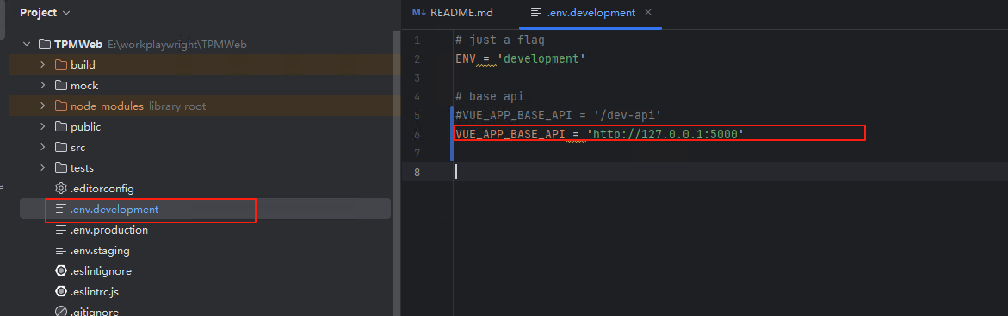Viewport: 1008px width, 316px height.
Task: Open .env.staging in the tree
Action: pyautogui.click(x=101, y=250)
